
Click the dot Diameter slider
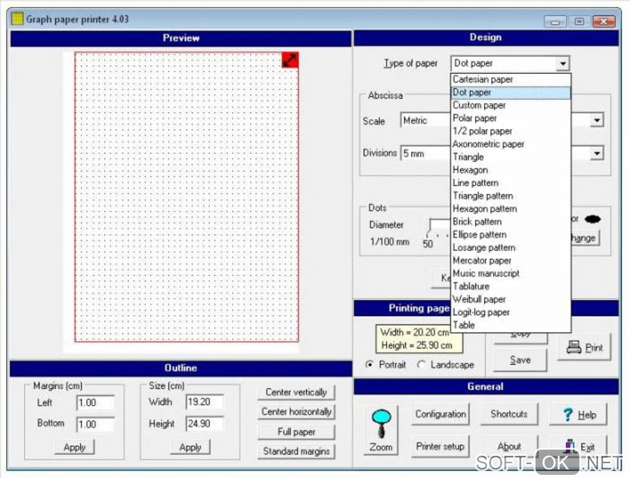[x=439, y=227]
